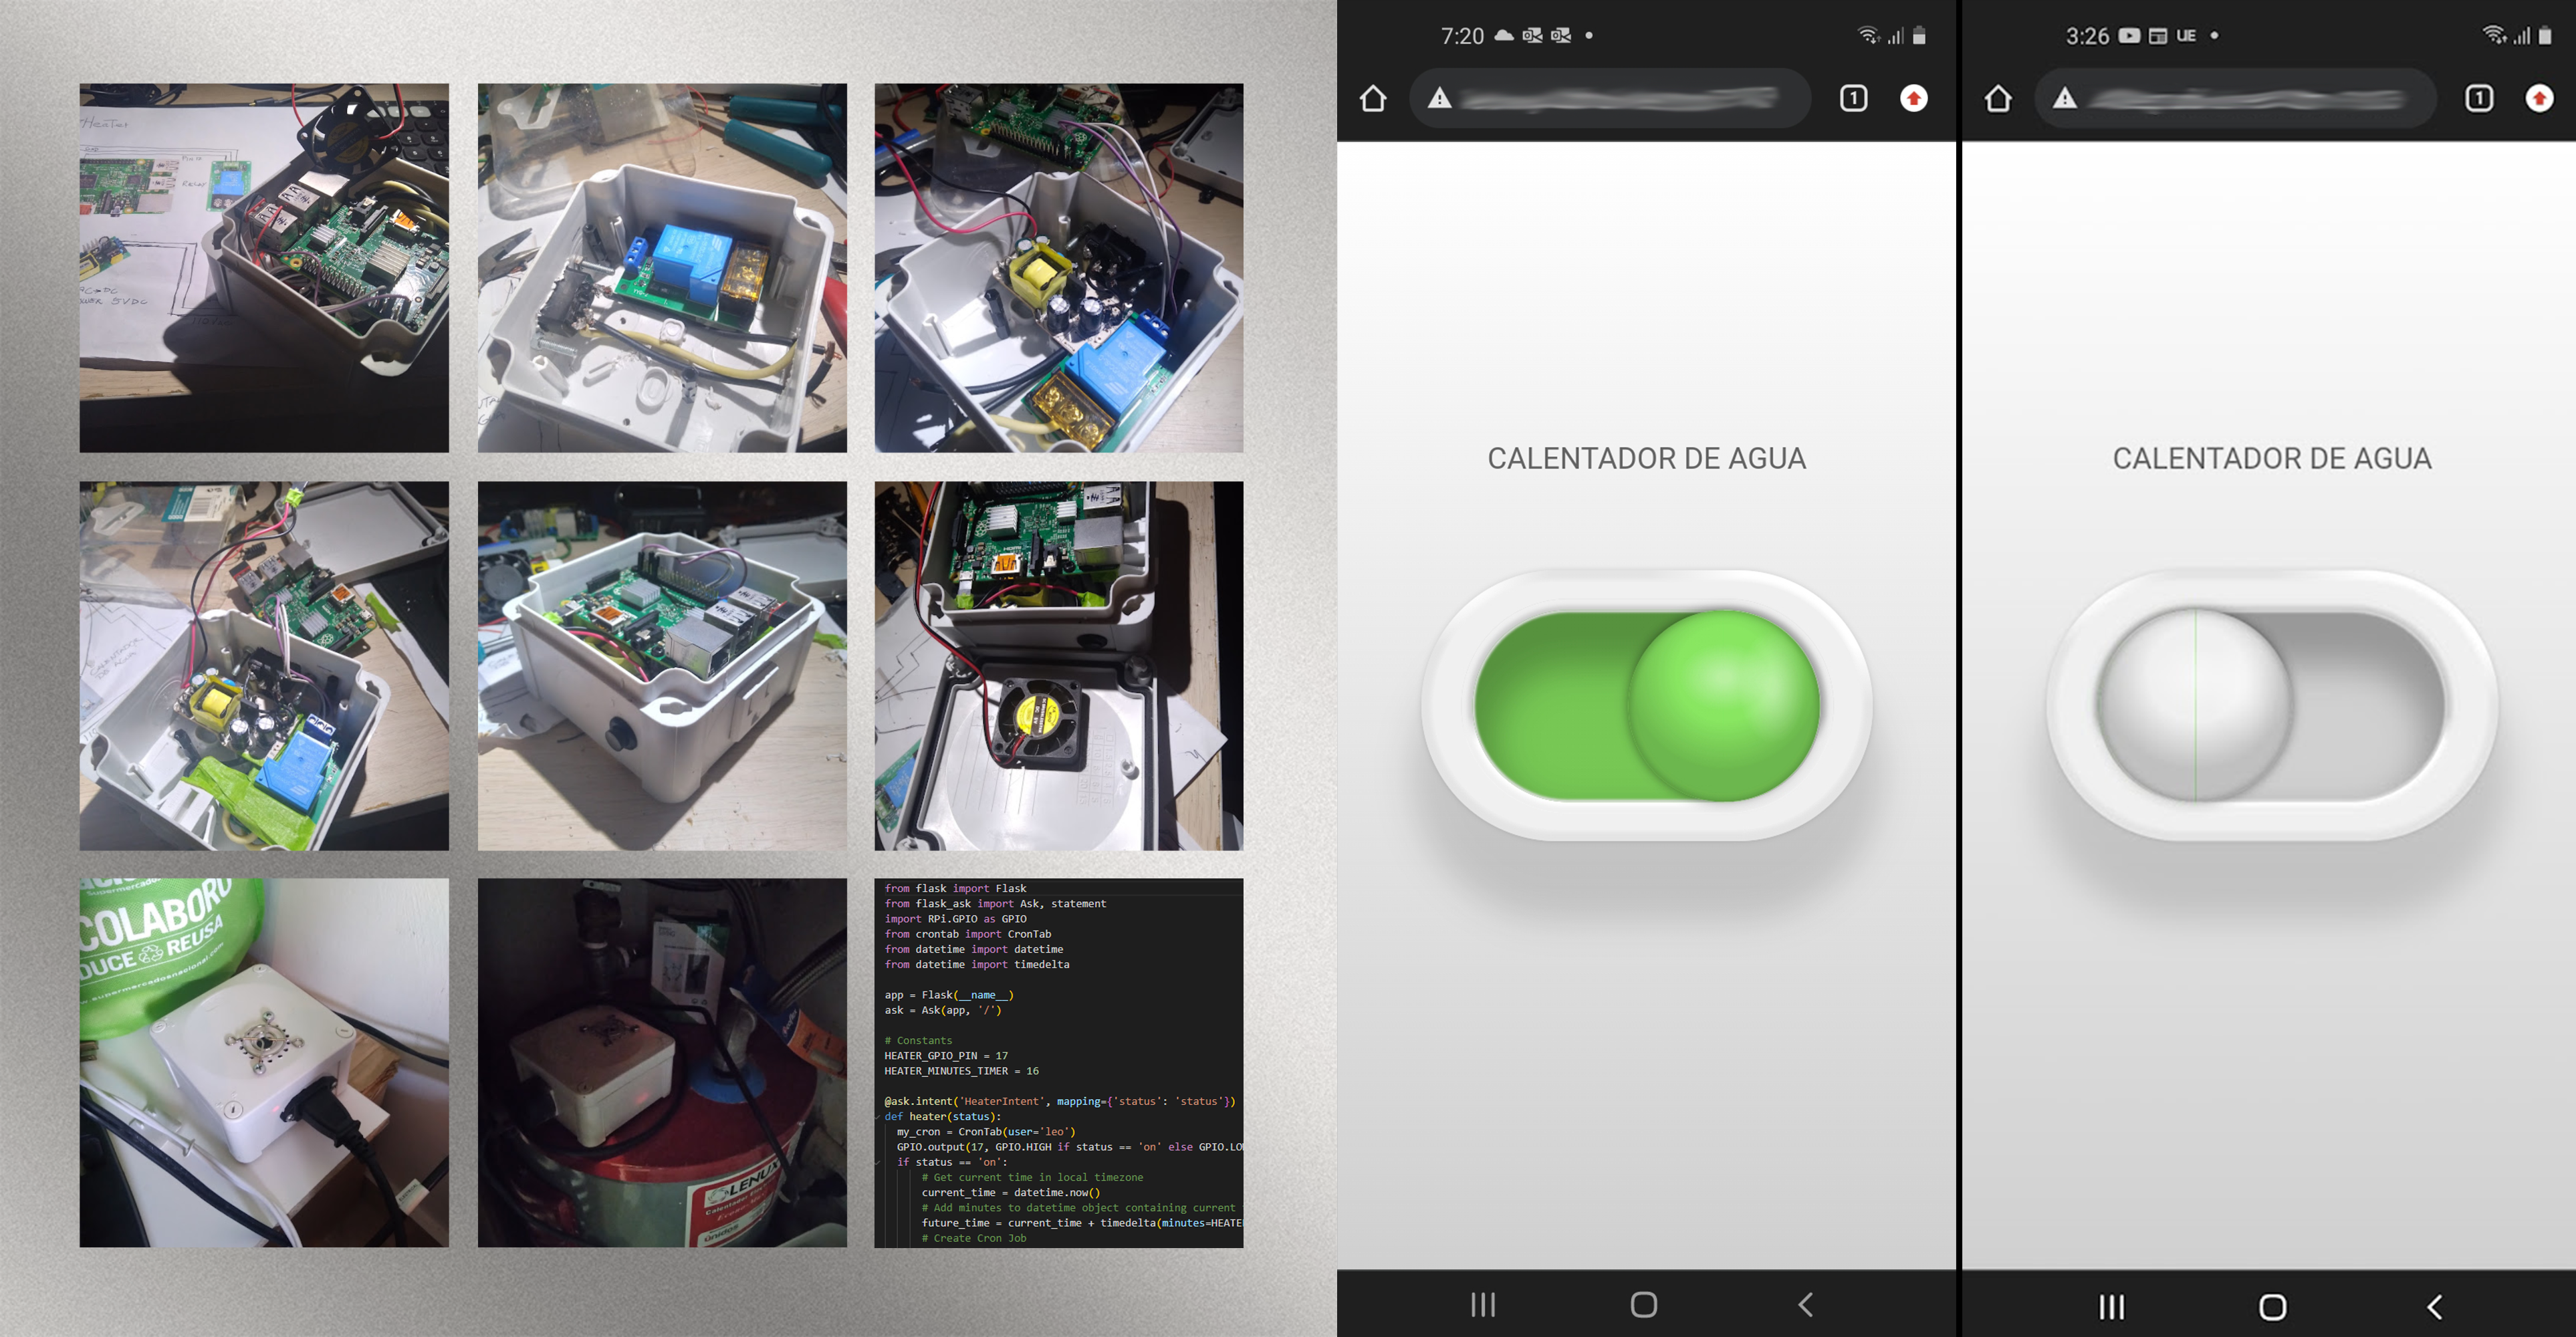This screenshot has width=2576, height=1337.
Task: Tap the red update arrow icon on the 3:26 phone
Action: pos(2539,98)
